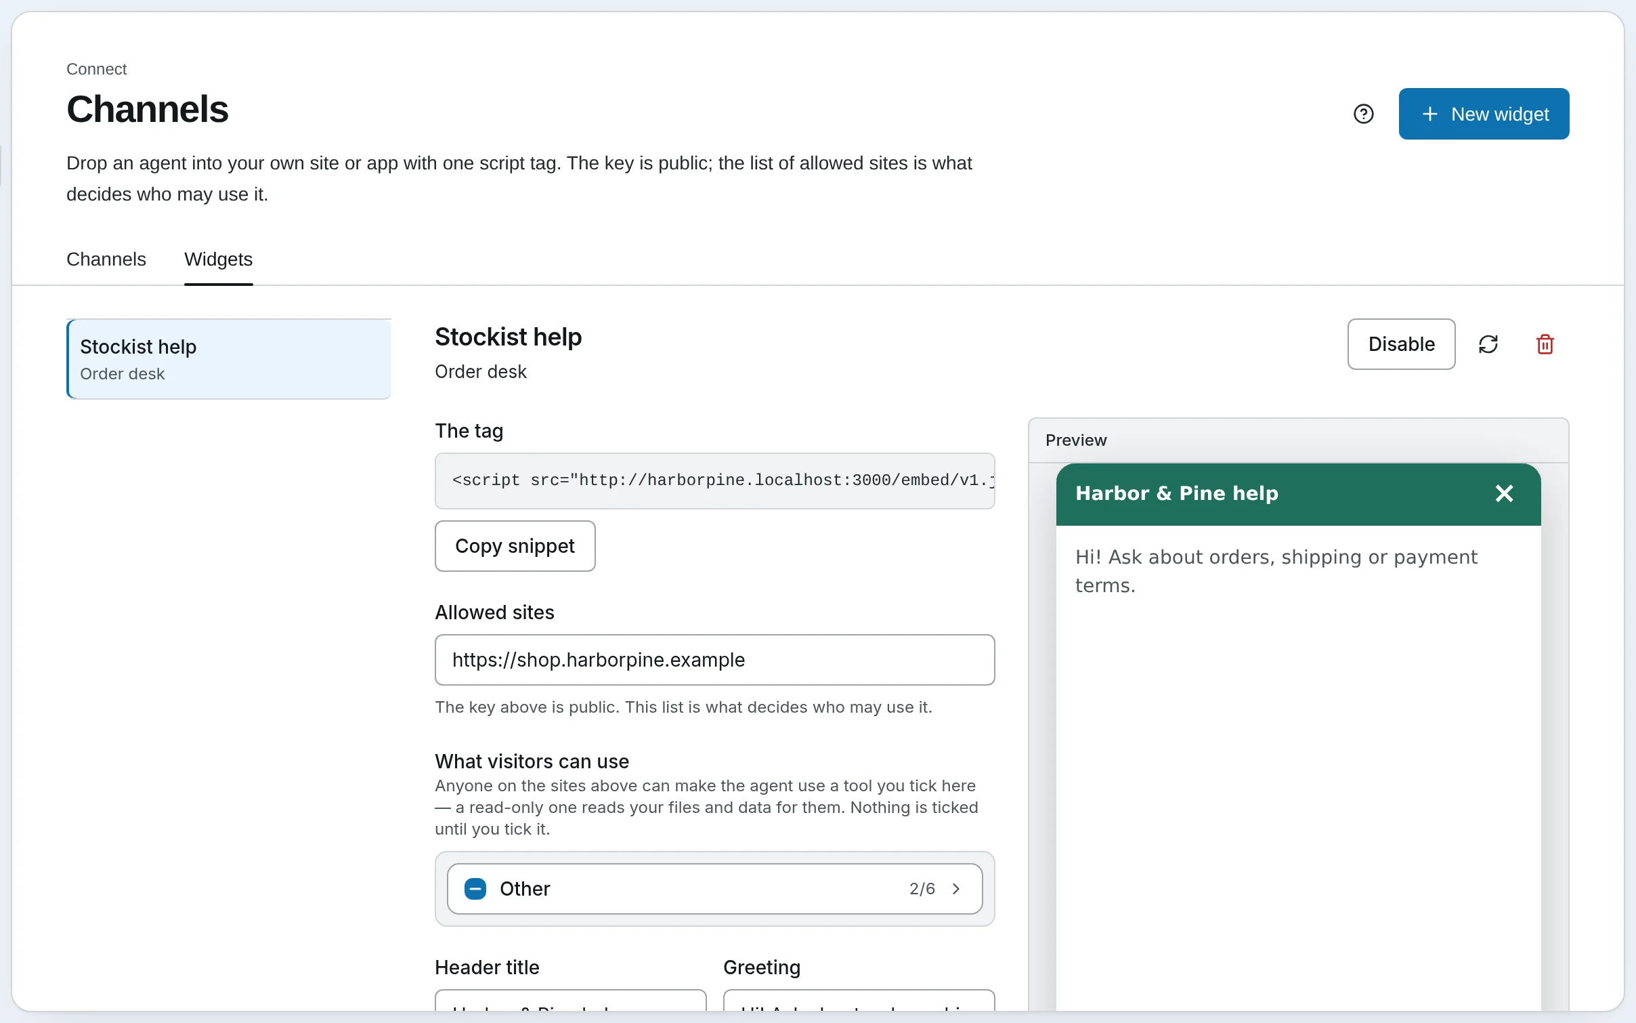Viewport: 1636px width, 1023px height.
Task: Select the Widgets tab
Action: click(x=218, y=259)
